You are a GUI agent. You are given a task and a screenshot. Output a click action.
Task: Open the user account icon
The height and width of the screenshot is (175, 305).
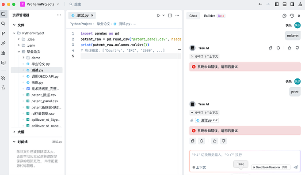click(300, 4)
